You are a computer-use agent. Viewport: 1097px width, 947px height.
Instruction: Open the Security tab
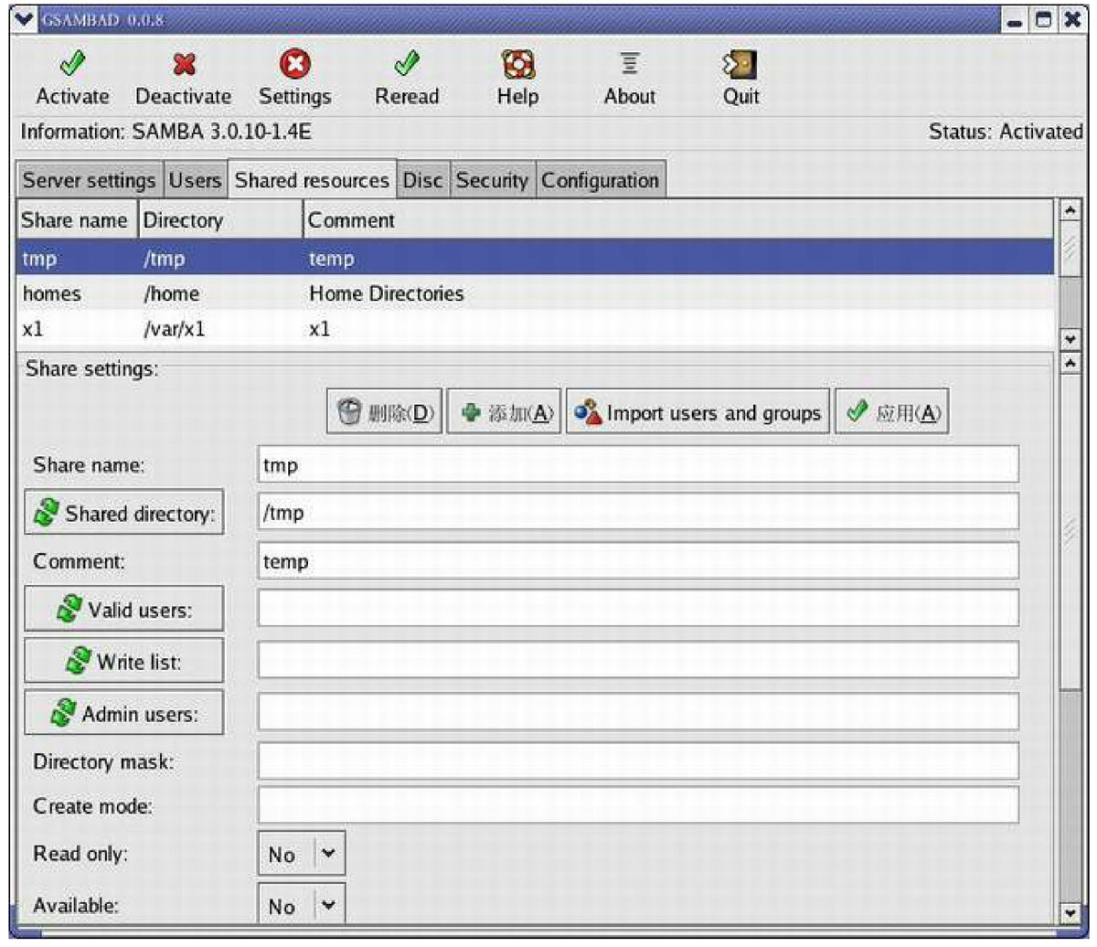point(492,180)
